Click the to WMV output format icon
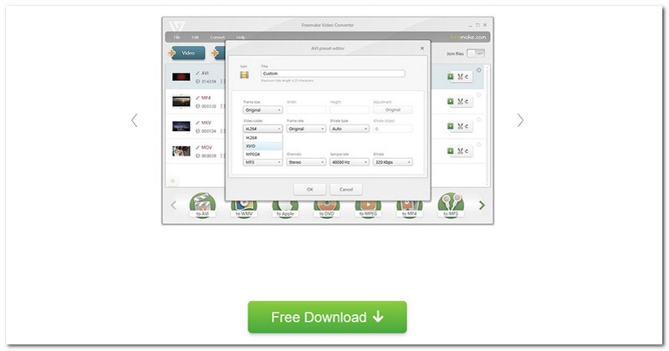The image size is (669, 351). click(243, 209)
